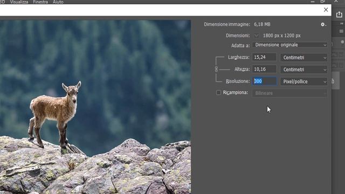Open the Pixel/pollice units dropdown
Image resolution: width=345 pixels, height=194 pixels.
coord(303,81)
